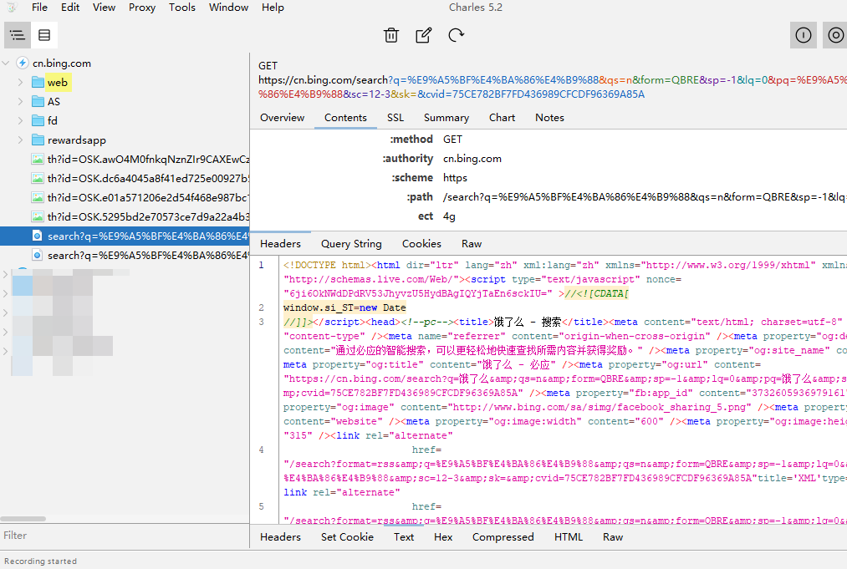Open the request Raw tab
This screenshot has height=569, width=847.
click(x=472, y=244)
